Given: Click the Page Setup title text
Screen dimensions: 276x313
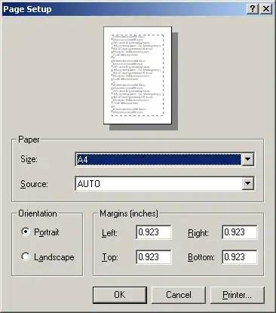Looking at the screenshot, I should [x=27, y=9].
